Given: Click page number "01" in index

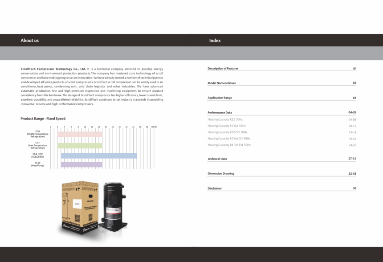Looking at the screenshot, I should tap(354, 69).
